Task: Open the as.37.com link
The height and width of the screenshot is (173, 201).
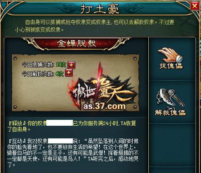Action: coord(104,107)
